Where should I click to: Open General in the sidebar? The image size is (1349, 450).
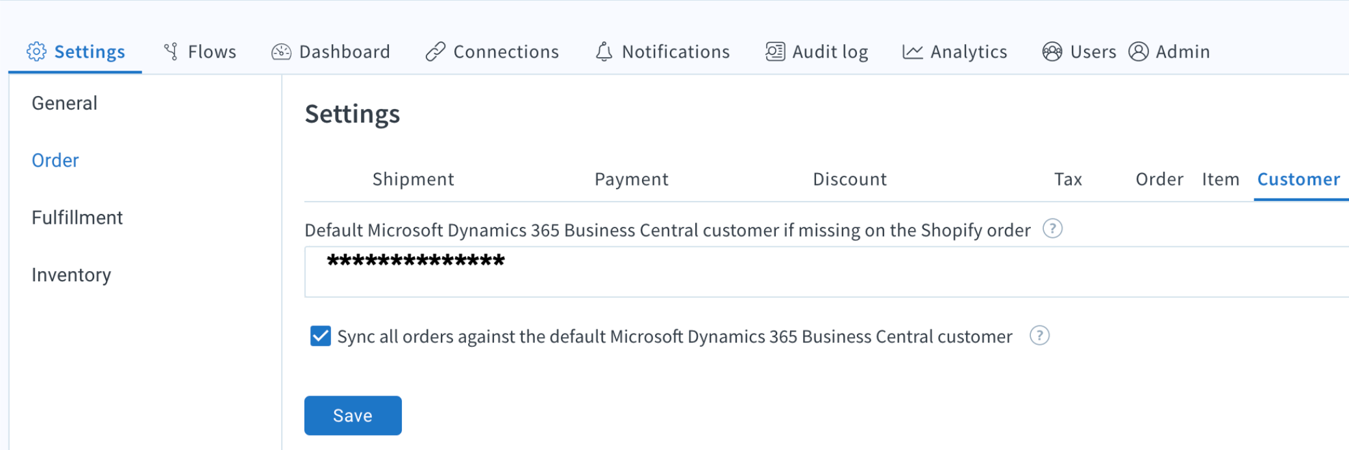(64, 103)
